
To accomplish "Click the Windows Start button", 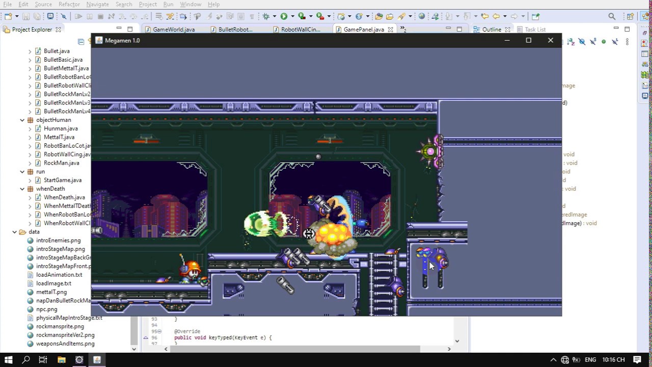I will [9, 360].
